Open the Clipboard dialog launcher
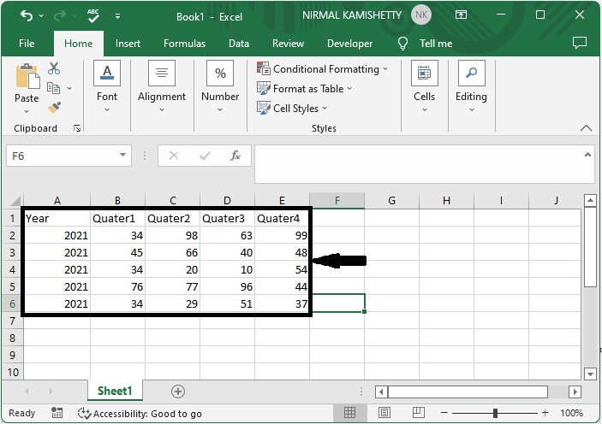602x424 pixels. click(77, 128)
